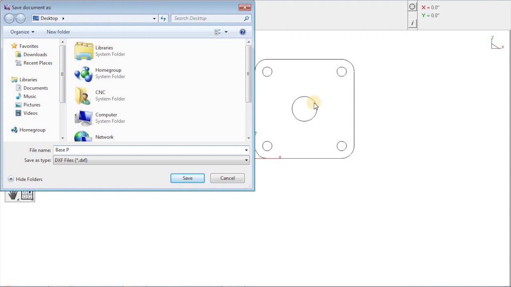Open the recent pages dropdown arrow

(28, 19)
